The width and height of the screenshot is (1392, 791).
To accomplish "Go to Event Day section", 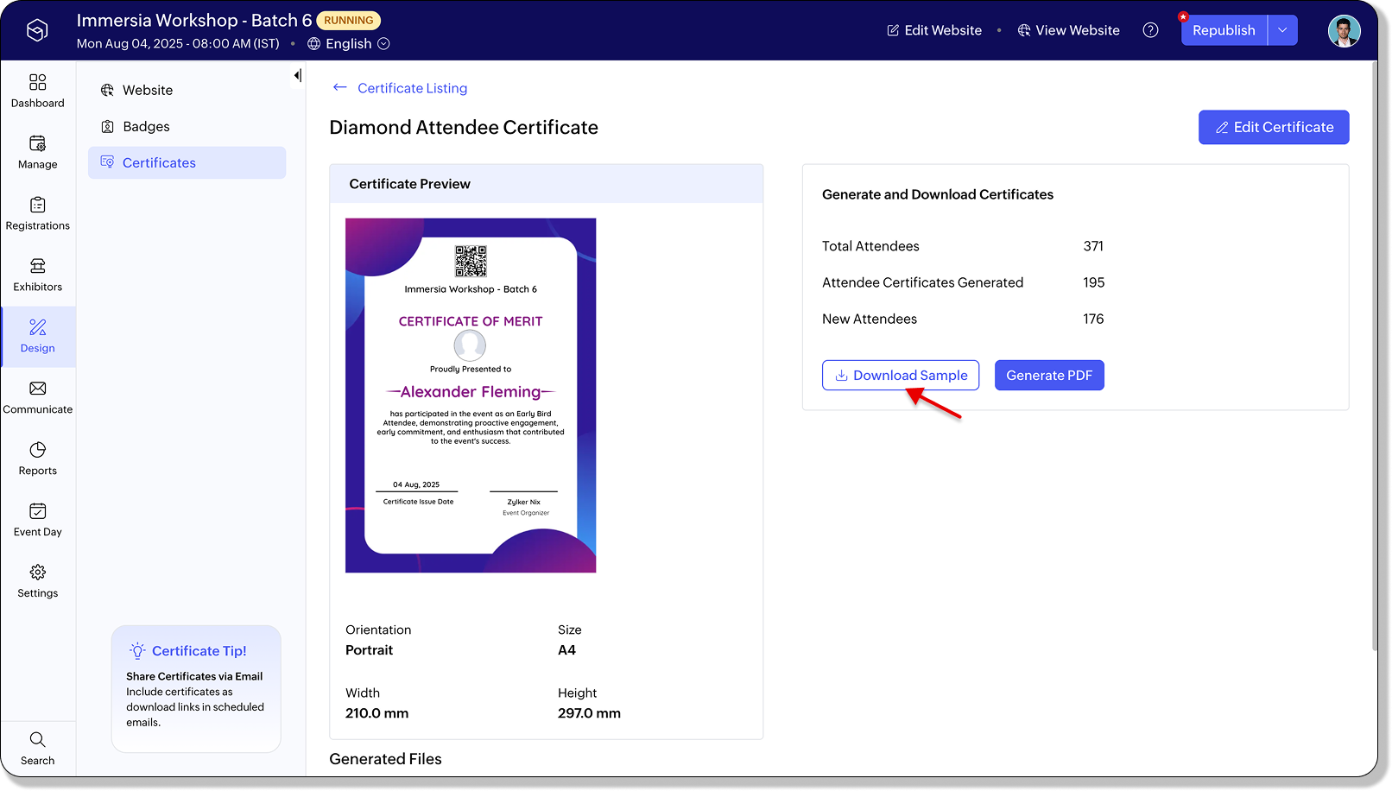I will pyautogui.click(x=37, y=520).
